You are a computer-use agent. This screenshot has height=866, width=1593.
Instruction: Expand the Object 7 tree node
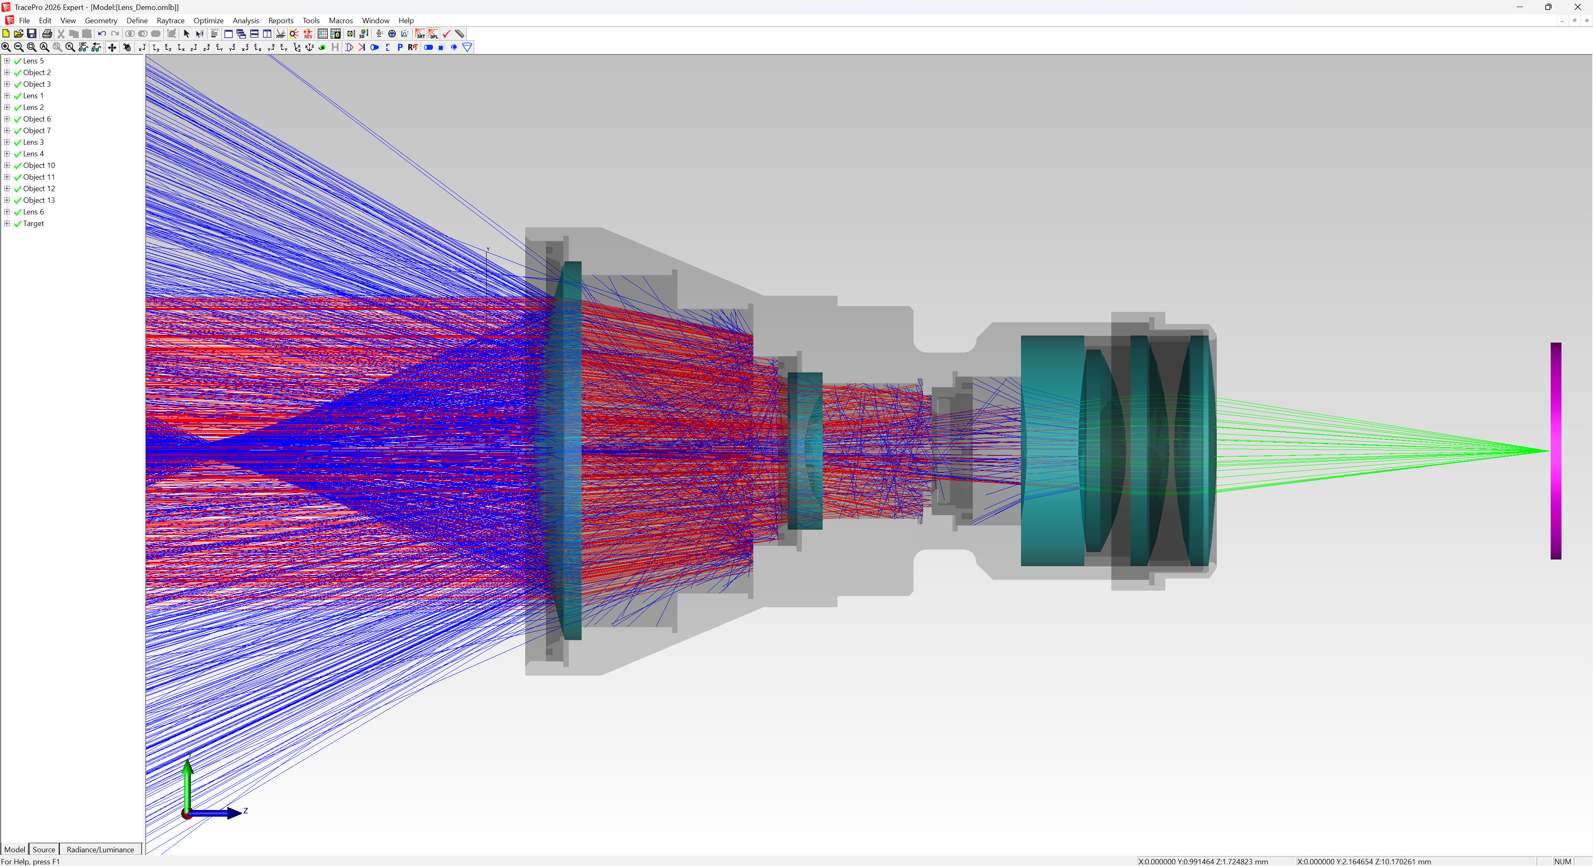click(7, 130)
